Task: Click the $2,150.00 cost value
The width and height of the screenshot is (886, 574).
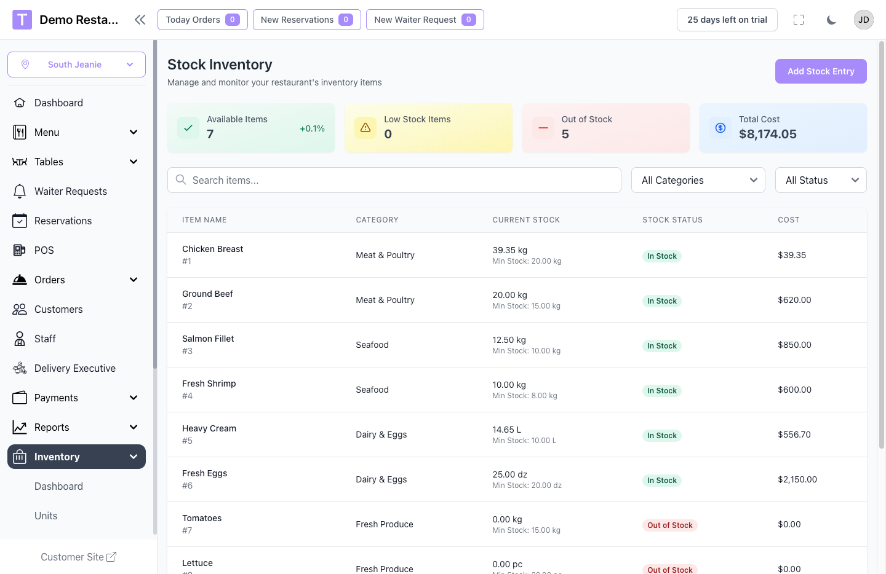Action: point(797,479)
